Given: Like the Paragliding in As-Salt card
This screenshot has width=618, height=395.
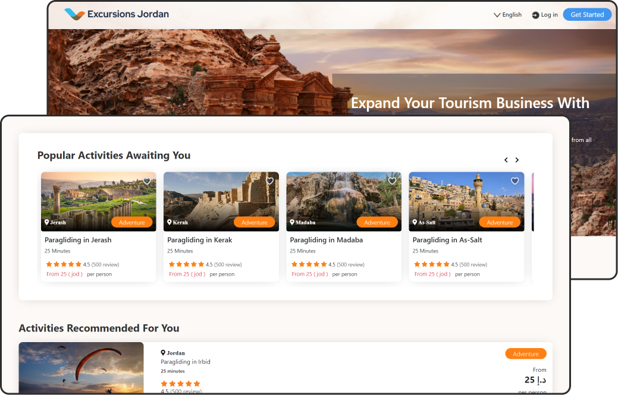Looking at the screenshot, I should click(x=515, y=181).
